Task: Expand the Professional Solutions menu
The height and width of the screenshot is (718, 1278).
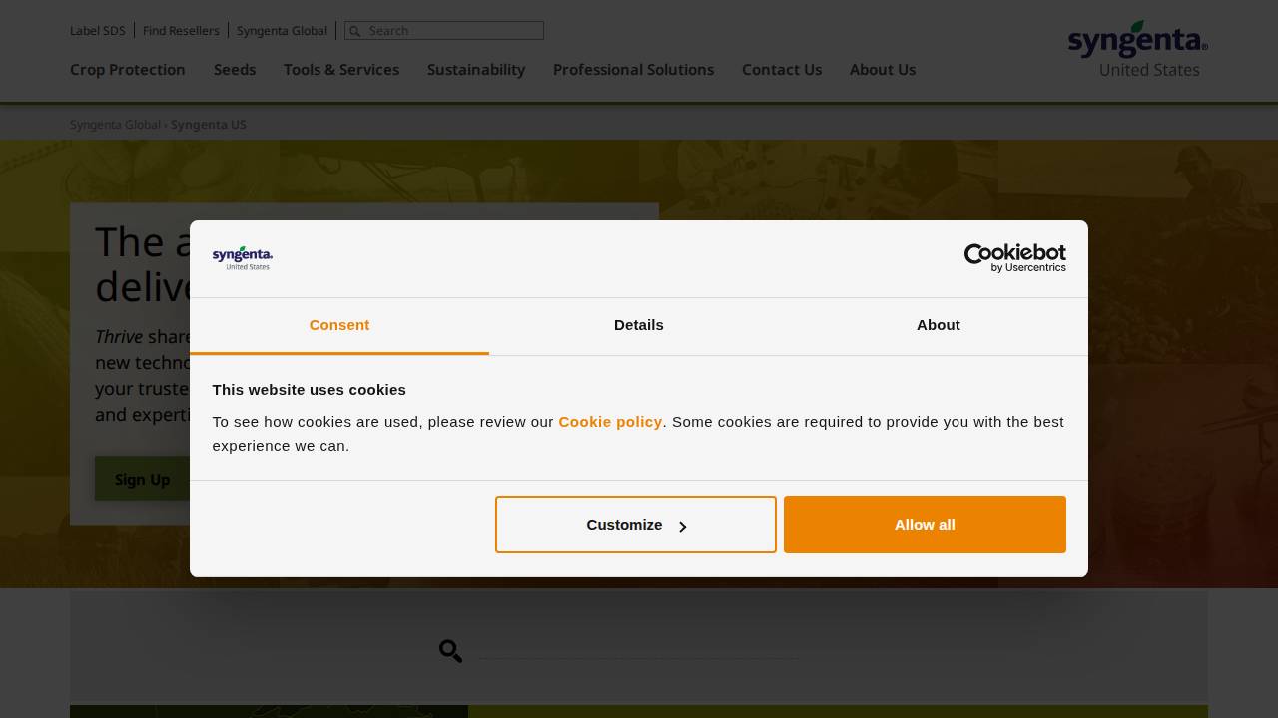Action: pyautogui.click(x=633, y=70)
